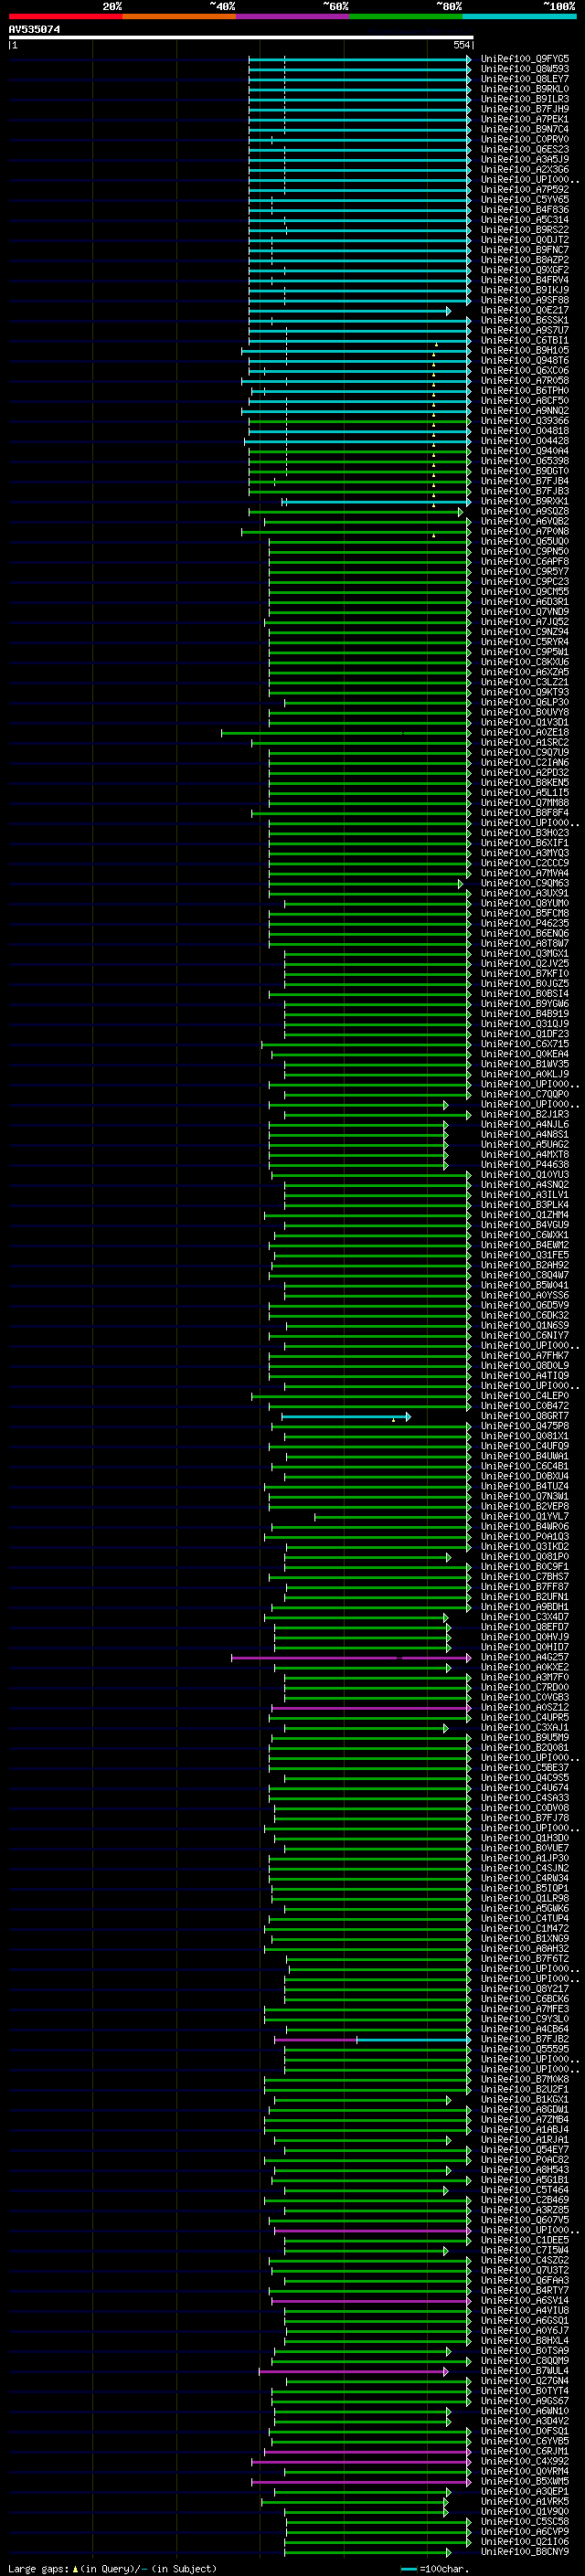Viewport: 585px width, 2576px height.
Task: Open UniRef100_Q475P8 hit
Action: tap(525, 1426)
